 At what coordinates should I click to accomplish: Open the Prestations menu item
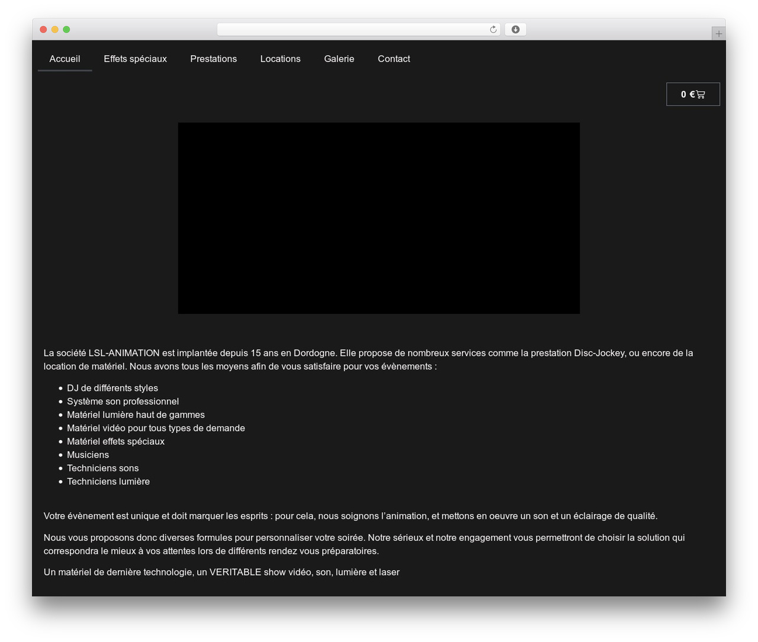[x=213, y=59]
